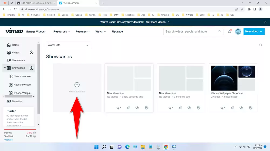This screenshot has height=151, width=270.
Task: Open Microsoft Edge from taskbar
Action: pos(127,147)
